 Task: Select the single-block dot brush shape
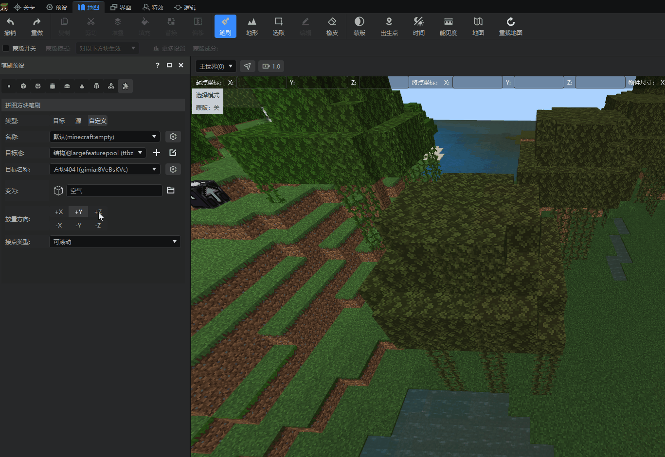coord(9,86)
